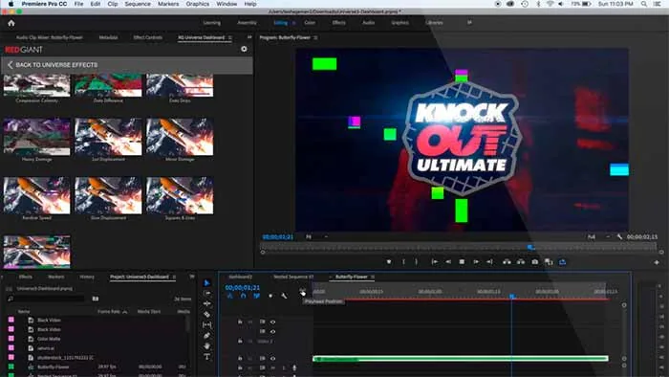Open Red Giant Universe settings gear

[244, 49]
